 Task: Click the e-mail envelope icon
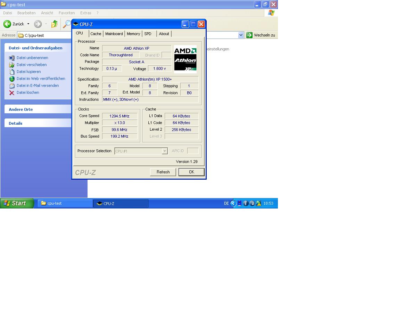coord(12,86)
